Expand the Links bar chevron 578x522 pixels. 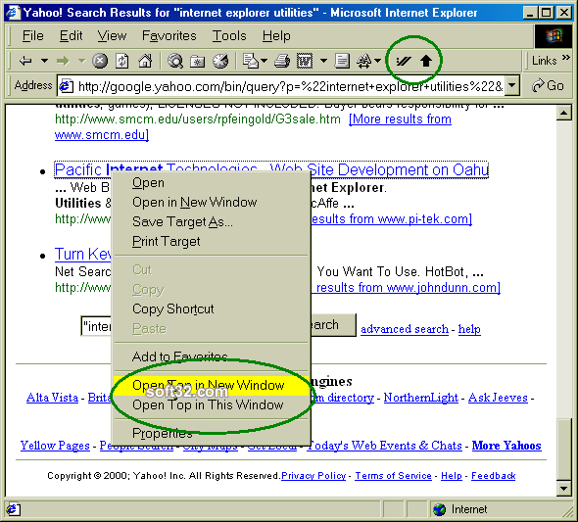pos(566,58)
